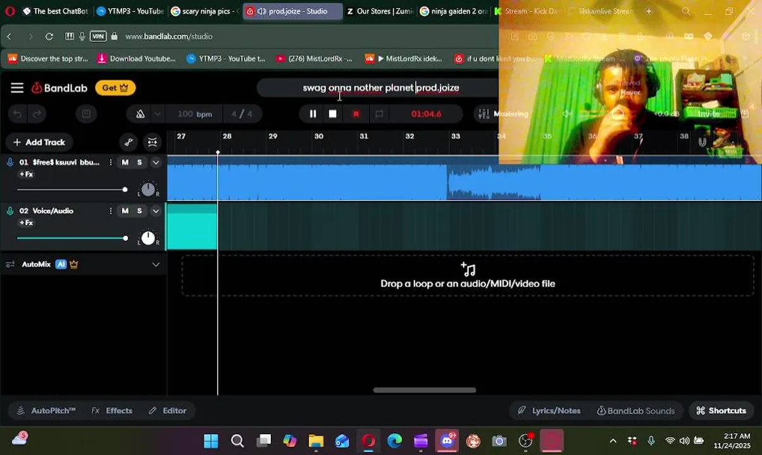Click the pan knob on Voice/Audio track

147,238
